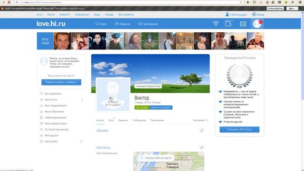Click "Покажи себя на карте!" on the map
The image size is (304, 171).
point(155,158)
